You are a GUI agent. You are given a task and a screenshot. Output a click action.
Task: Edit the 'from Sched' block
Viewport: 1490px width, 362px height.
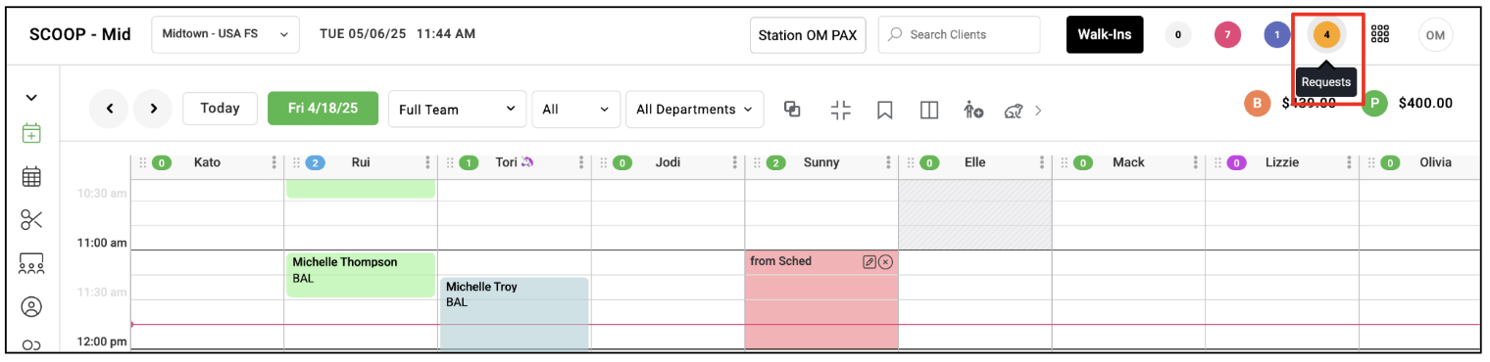(x=869, y=261)
